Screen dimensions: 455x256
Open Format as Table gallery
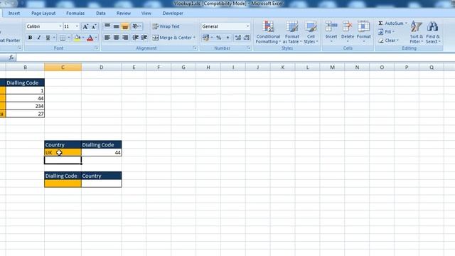pos(292,32)
